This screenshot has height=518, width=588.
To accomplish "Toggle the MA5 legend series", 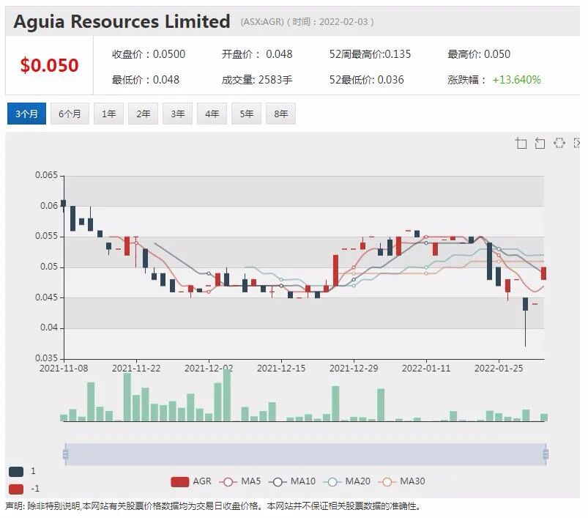I will [240, 481].
